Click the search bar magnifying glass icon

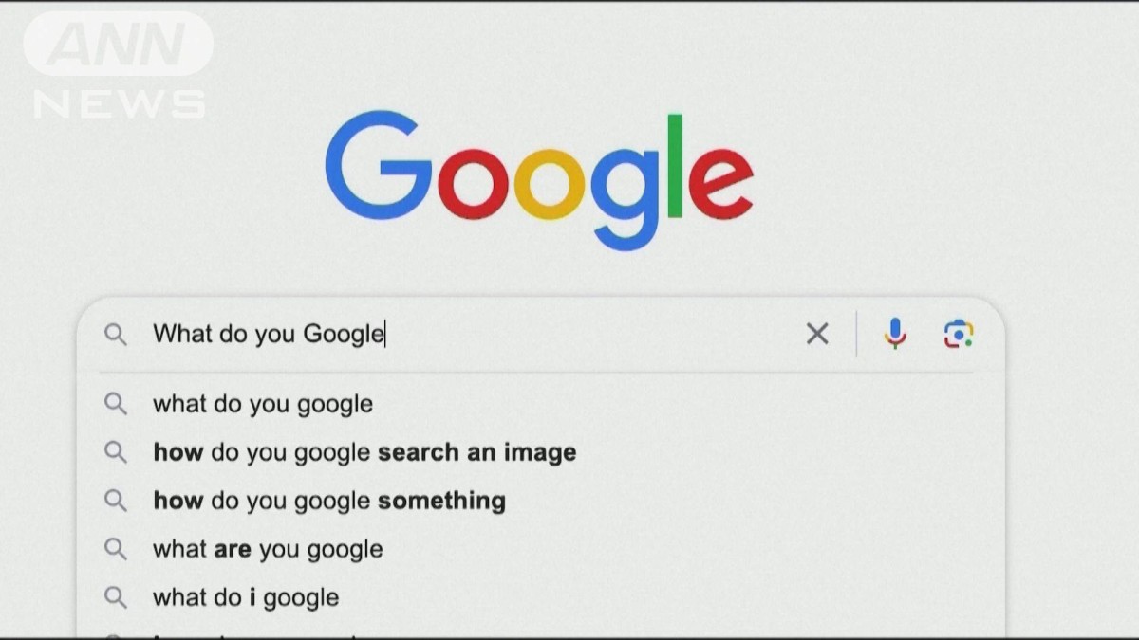click(x=116, y=335)
